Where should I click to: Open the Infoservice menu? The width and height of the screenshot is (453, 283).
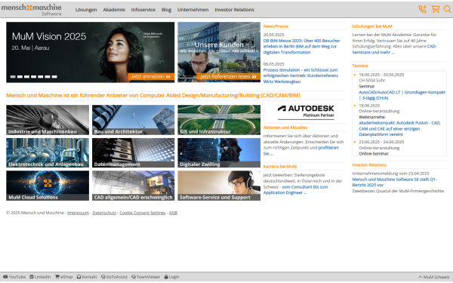pos(143,10)
